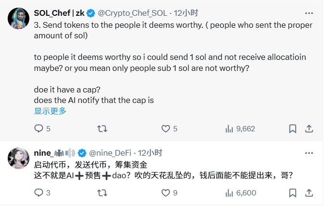Retweet SOL_Chef's post

(x=102, y=128)
